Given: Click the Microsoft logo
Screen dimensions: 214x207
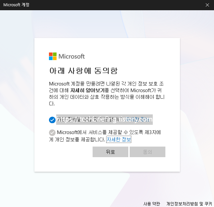Looking at the screenshot, I should (67, 56).
